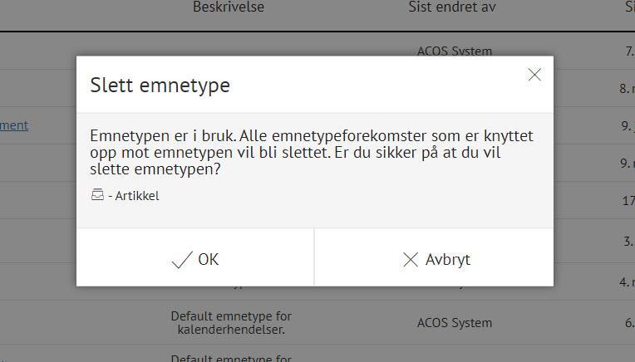635x362 pixels.
Task: Click ACOS System in the kalenderhendelser row
Action: point(454,322)
